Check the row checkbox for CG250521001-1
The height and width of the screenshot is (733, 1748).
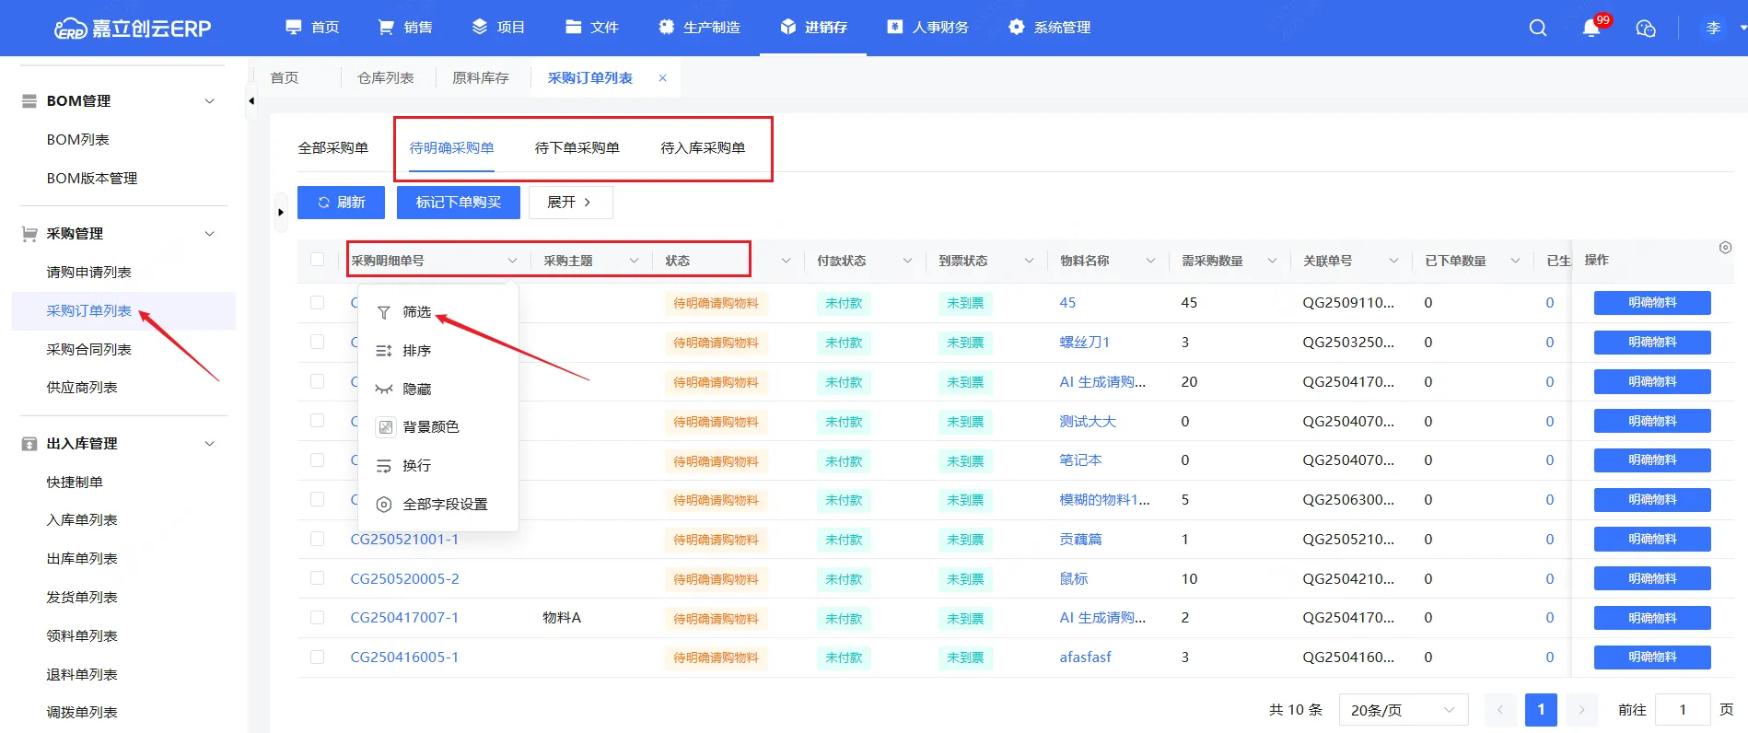coord(318,540)
